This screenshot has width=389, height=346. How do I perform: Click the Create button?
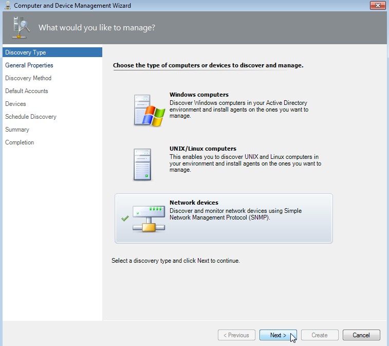click(320, 335)
